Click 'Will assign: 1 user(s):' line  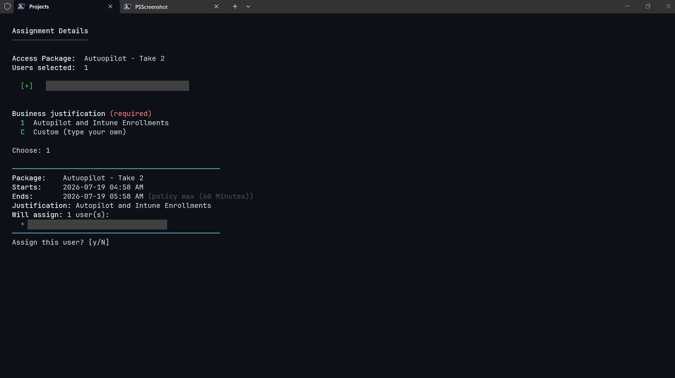(61, 215)
